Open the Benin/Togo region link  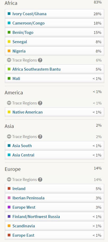[23, 33]
